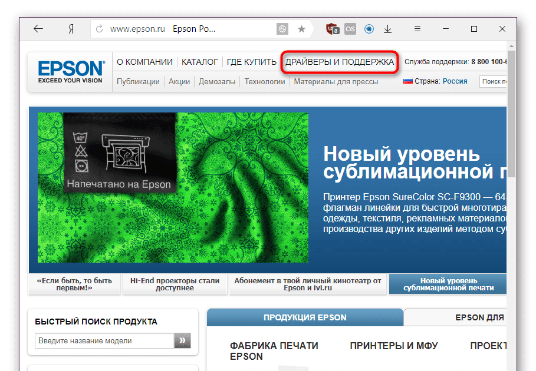Switch to the ПРОДУКЦИЯ EPSON tab
The height and width of the screenshot is (371, 536).
click(x=305, y=317)
